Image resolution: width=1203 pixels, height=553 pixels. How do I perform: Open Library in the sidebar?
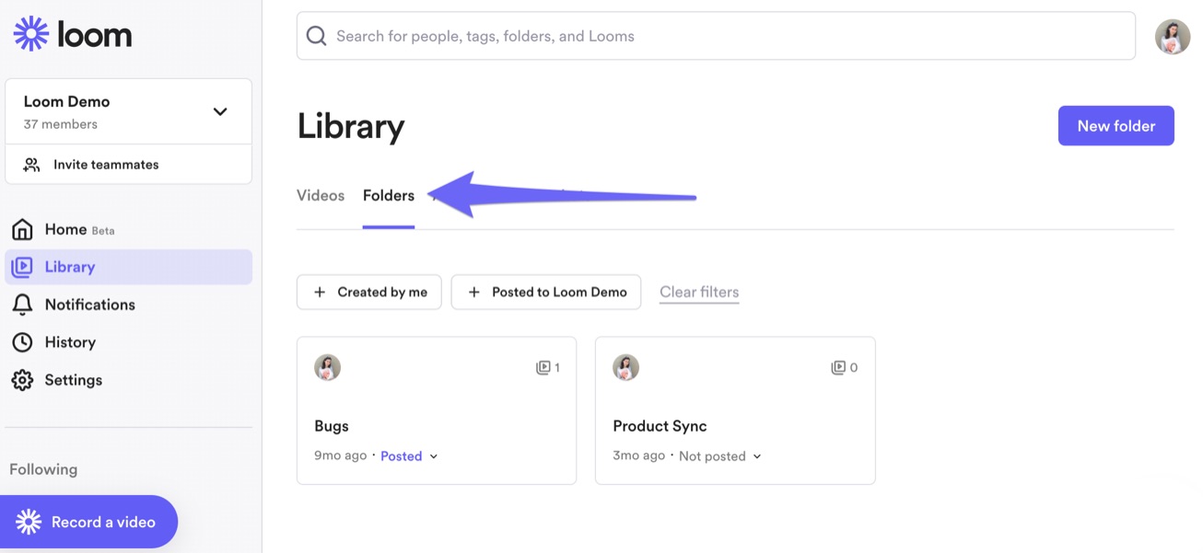coord(129,267)
